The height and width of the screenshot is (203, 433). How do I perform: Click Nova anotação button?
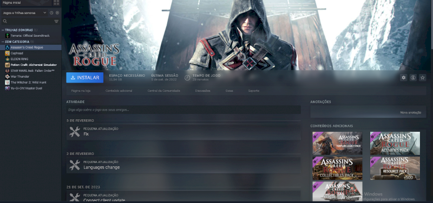point(411,112)
